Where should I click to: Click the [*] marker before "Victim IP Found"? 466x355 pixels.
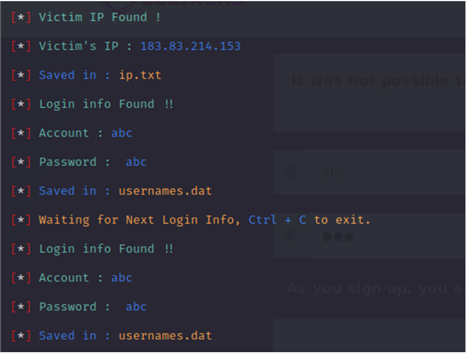coord(21,17)
